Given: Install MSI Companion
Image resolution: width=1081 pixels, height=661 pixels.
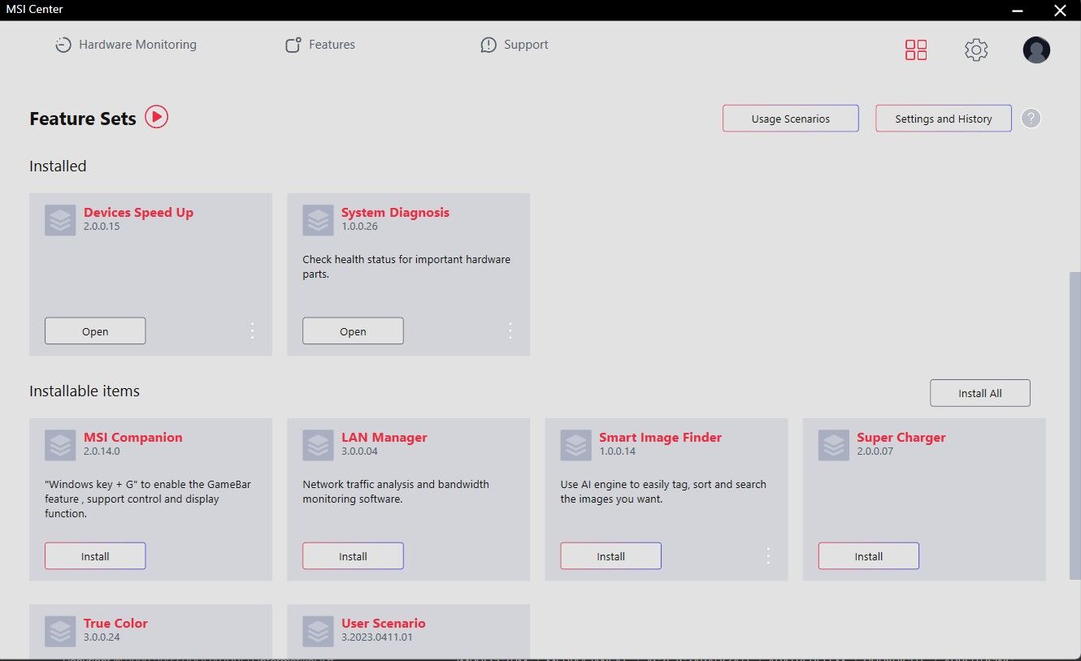Looking at the screenshot, I should [95, 556].
